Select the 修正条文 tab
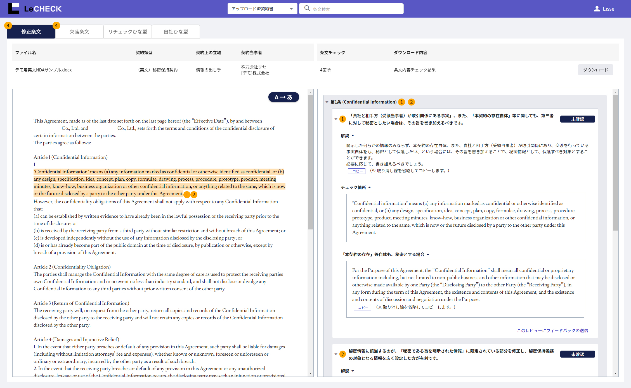The height and width of the screenshot is (388, 631). (31, 32)
